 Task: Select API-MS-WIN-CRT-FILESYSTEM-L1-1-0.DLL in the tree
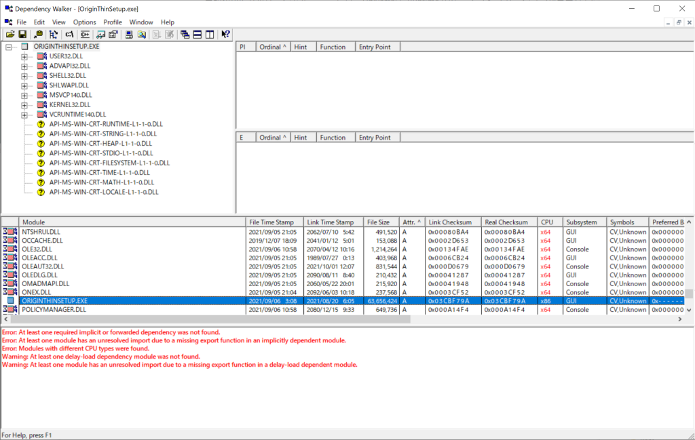tap(109, 163)
